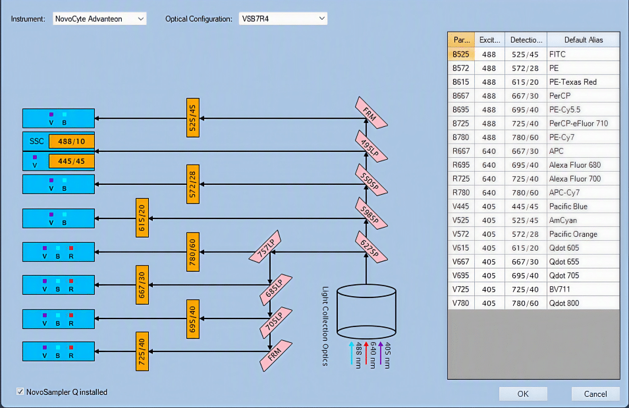Image resolution: width=629 pixels, height=408 pixels.
Task: Open the Optical Configuration VSB7R4 dropdown
Action: (283, 19)
